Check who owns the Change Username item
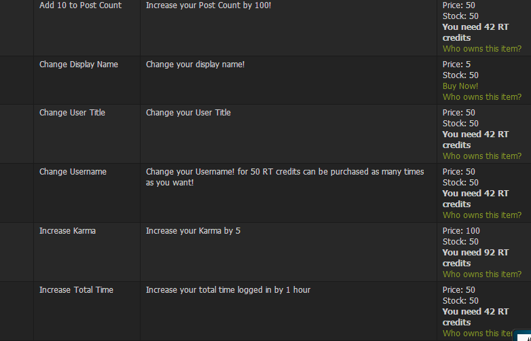The width and height of the screenshot is (531, 341). tap(482, 215)
